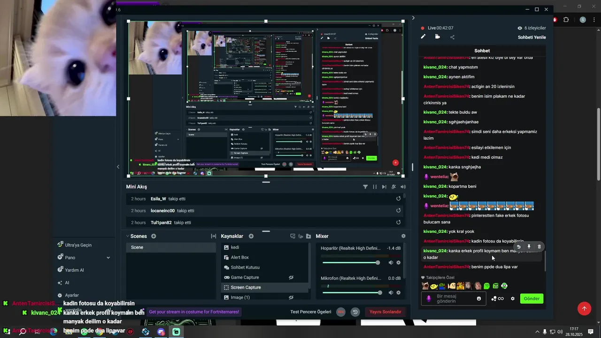Add a source folder in Kaynaklar
Viewport: 601px width, 338px height.
308,236
